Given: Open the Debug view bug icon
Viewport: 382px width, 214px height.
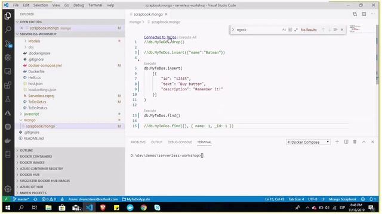Looking at the screenshot, I should (8, 57).
